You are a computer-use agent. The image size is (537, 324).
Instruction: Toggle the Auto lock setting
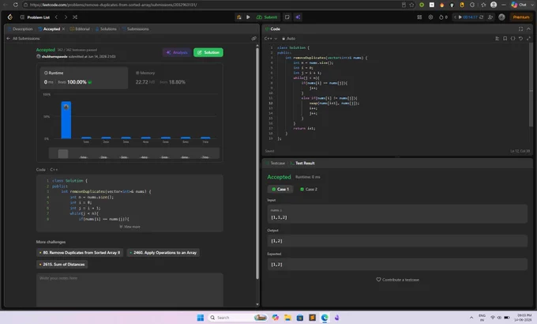point(288,39)
